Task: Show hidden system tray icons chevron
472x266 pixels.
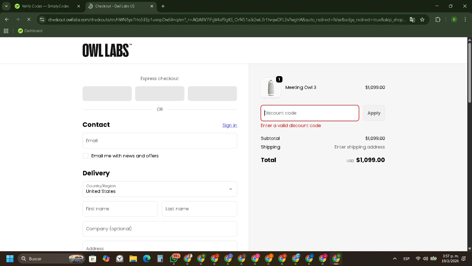Action: pyautogui.click(x=395, y=259)
